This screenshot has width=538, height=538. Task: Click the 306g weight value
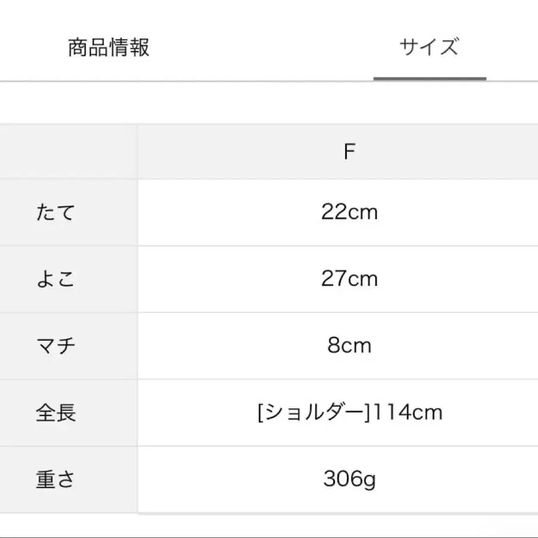point(350,479)
